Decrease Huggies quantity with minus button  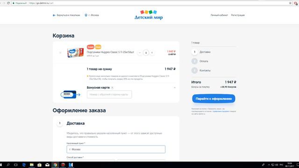140,53
